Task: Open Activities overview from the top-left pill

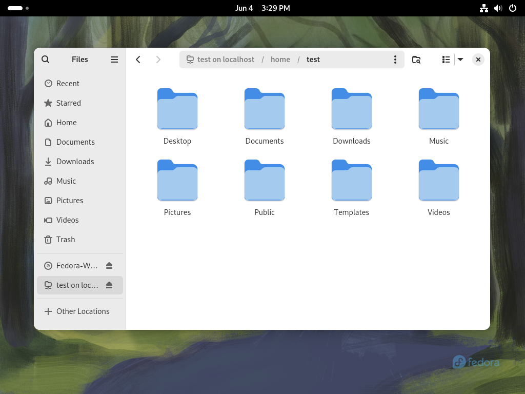Action: point(18,8)
